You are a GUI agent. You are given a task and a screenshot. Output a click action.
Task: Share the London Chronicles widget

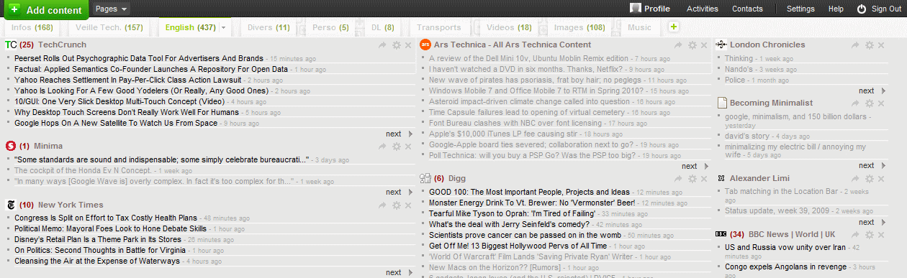click(x=856, y=45)
